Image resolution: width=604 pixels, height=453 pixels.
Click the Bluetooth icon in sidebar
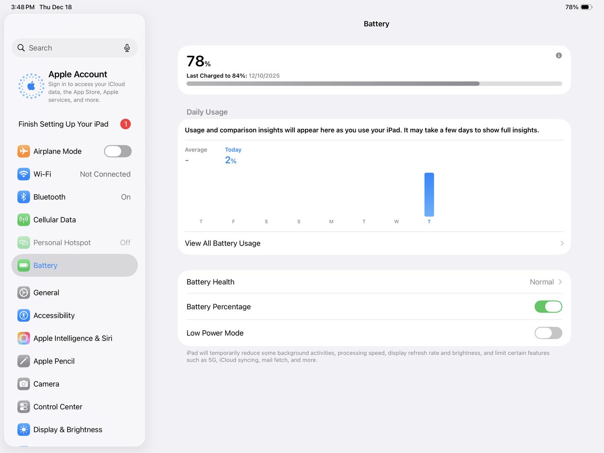(x=23, y=197)
